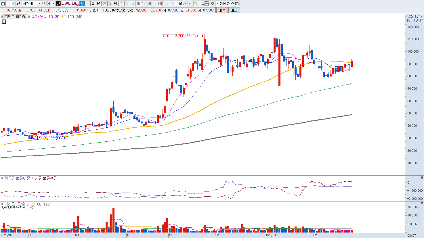
Task: Open chart settings gear icon
Action: coord(213,3)
